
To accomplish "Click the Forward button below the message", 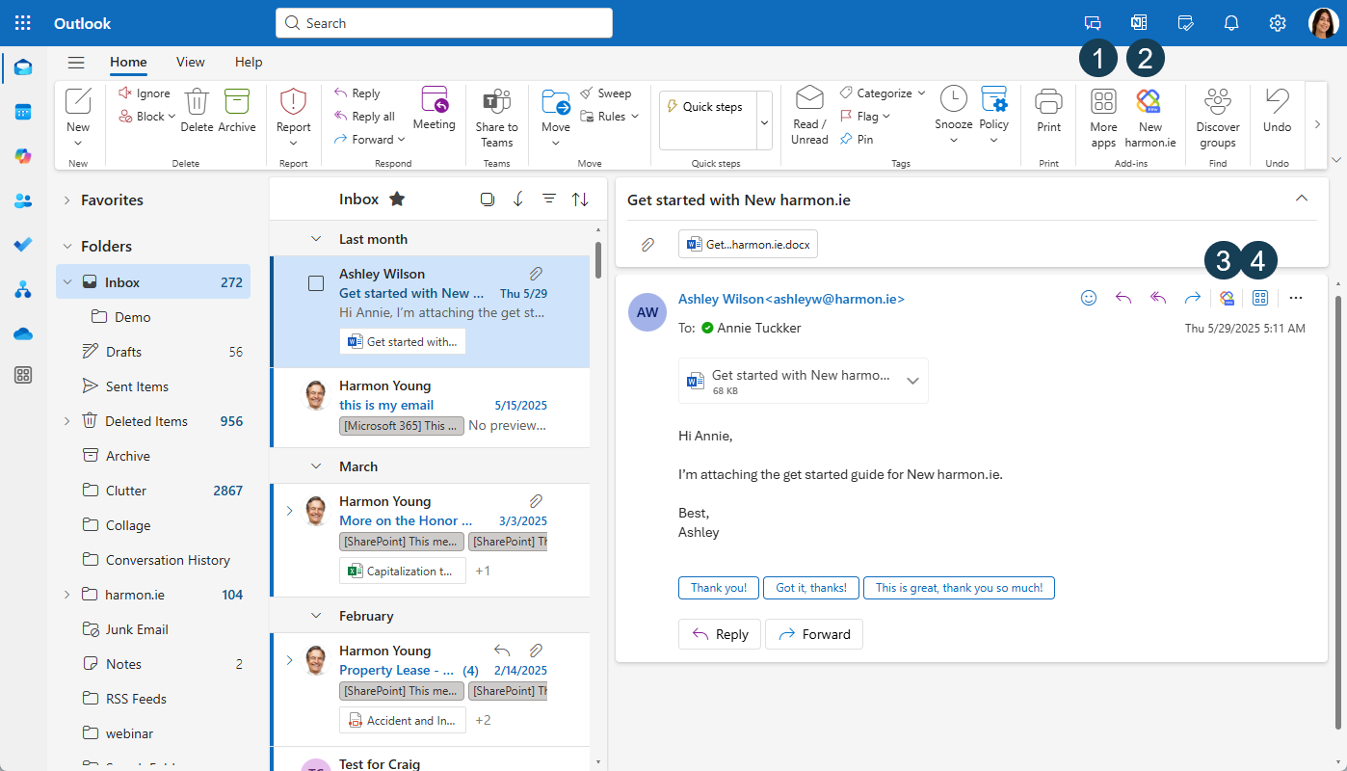I will pos(814,634).
